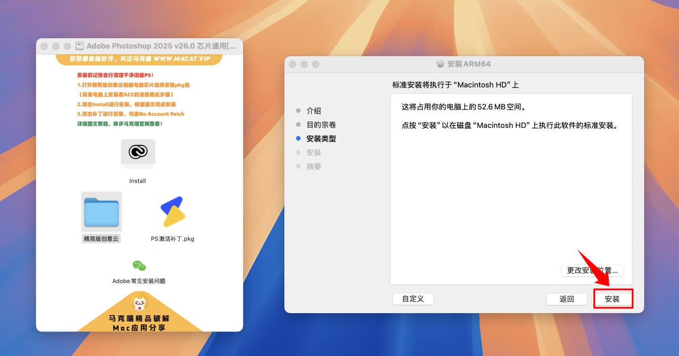Click the 详细图文教程 instruction line
679x356 pixels.
[120, 124]
